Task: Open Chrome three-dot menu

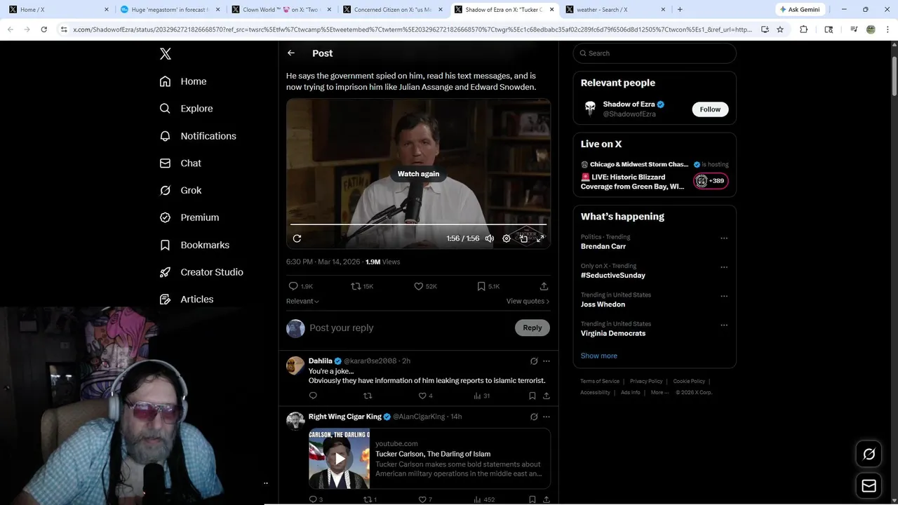Action: [x=888, y=29]
